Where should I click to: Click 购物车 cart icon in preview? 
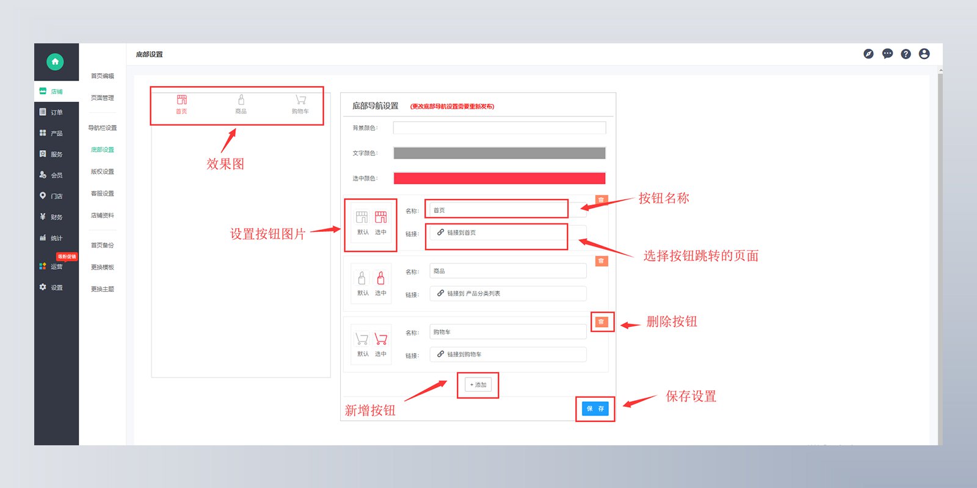coord(300,99)
